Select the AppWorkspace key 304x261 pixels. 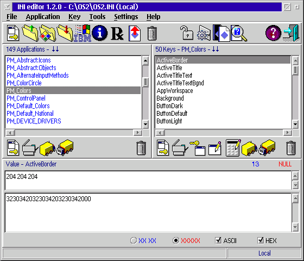pos(223,91)
